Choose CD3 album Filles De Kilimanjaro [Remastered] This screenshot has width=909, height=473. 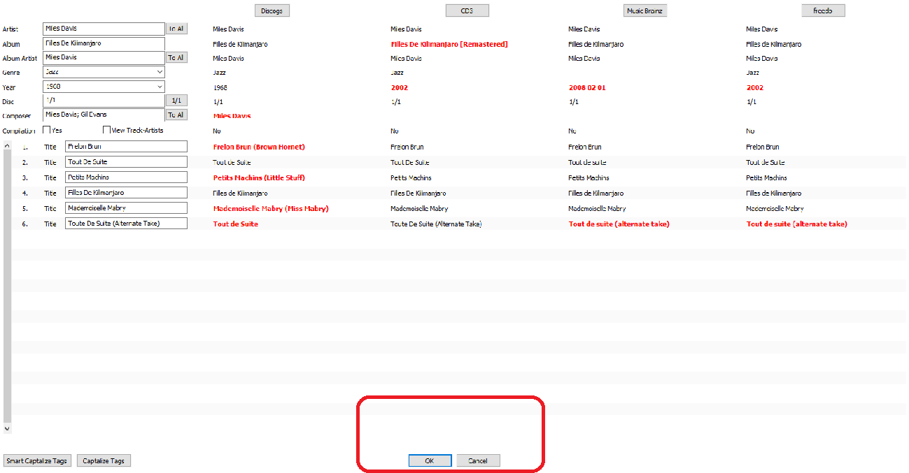(x=449, y=44)
